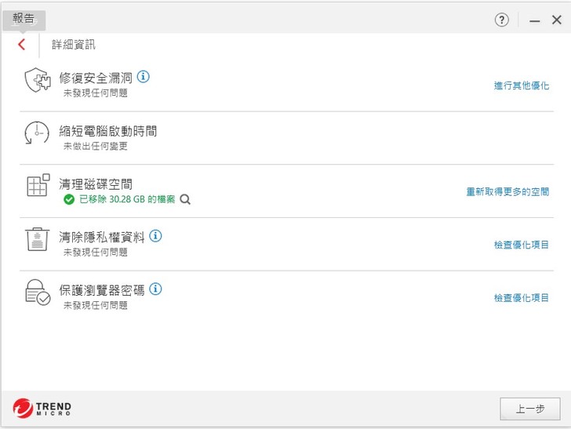The image size is (571, 429).
Task: Click the red back arrow icon
Action: 21,45
